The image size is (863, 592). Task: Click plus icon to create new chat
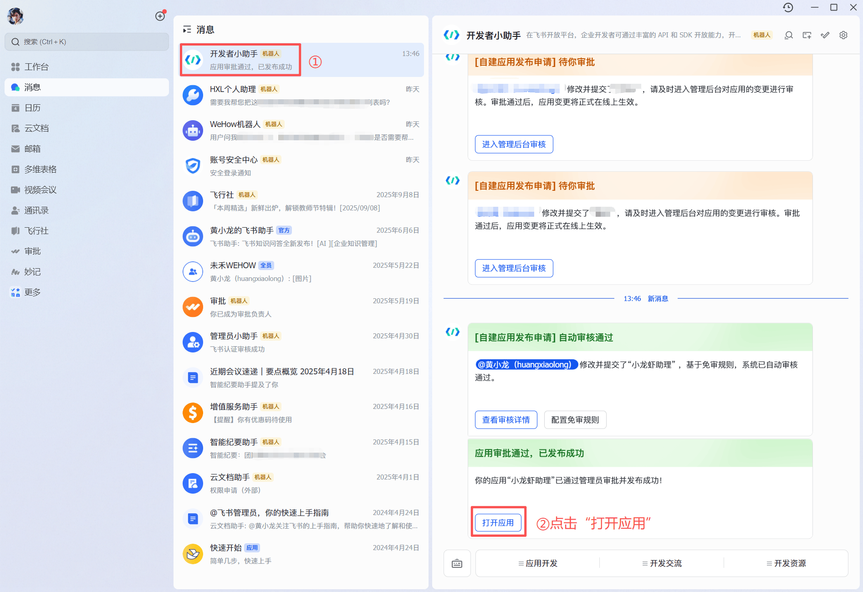pyautogui.click(x=160, y=15)
